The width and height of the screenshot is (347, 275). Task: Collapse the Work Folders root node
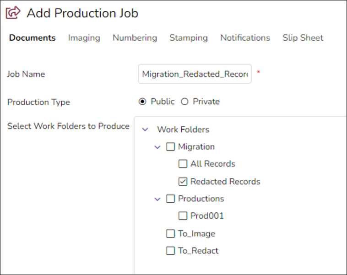click(145, 129)
